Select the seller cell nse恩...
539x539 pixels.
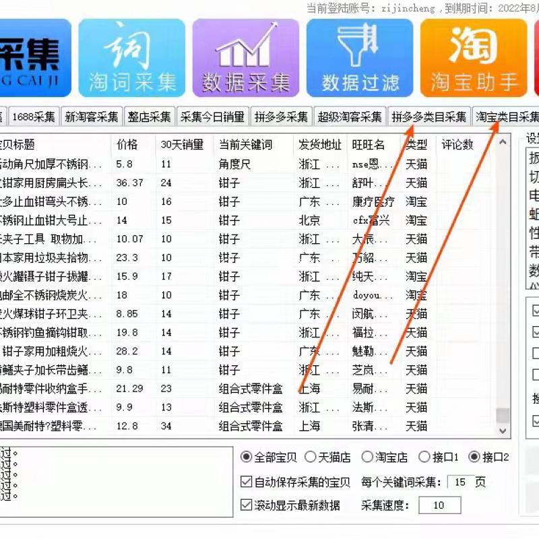click(x=373, y=164)
